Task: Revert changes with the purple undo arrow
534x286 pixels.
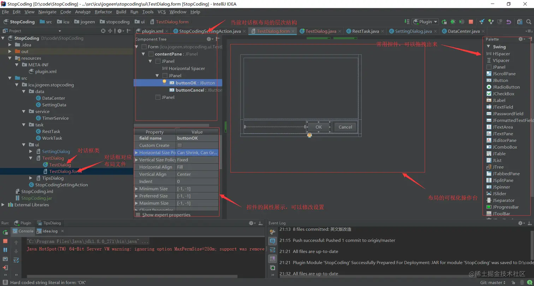Action: (509, 22)
